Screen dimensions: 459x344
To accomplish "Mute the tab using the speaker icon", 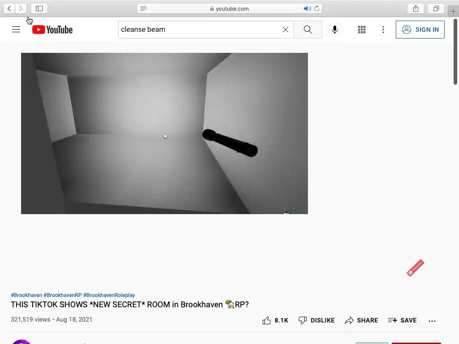I will click(307, 9).
